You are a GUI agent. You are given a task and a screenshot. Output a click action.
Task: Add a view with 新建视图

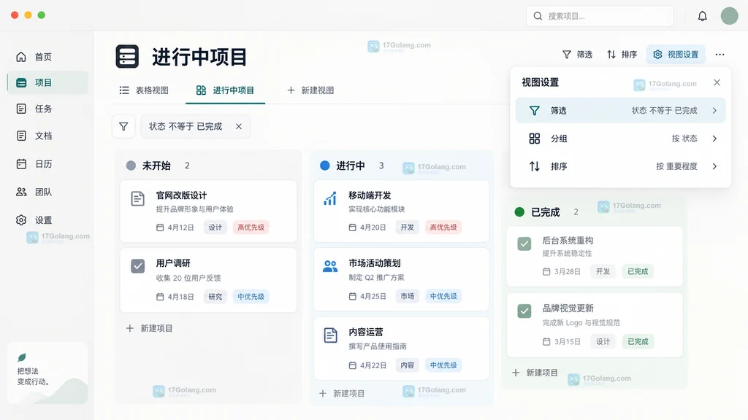pos(310,90)
